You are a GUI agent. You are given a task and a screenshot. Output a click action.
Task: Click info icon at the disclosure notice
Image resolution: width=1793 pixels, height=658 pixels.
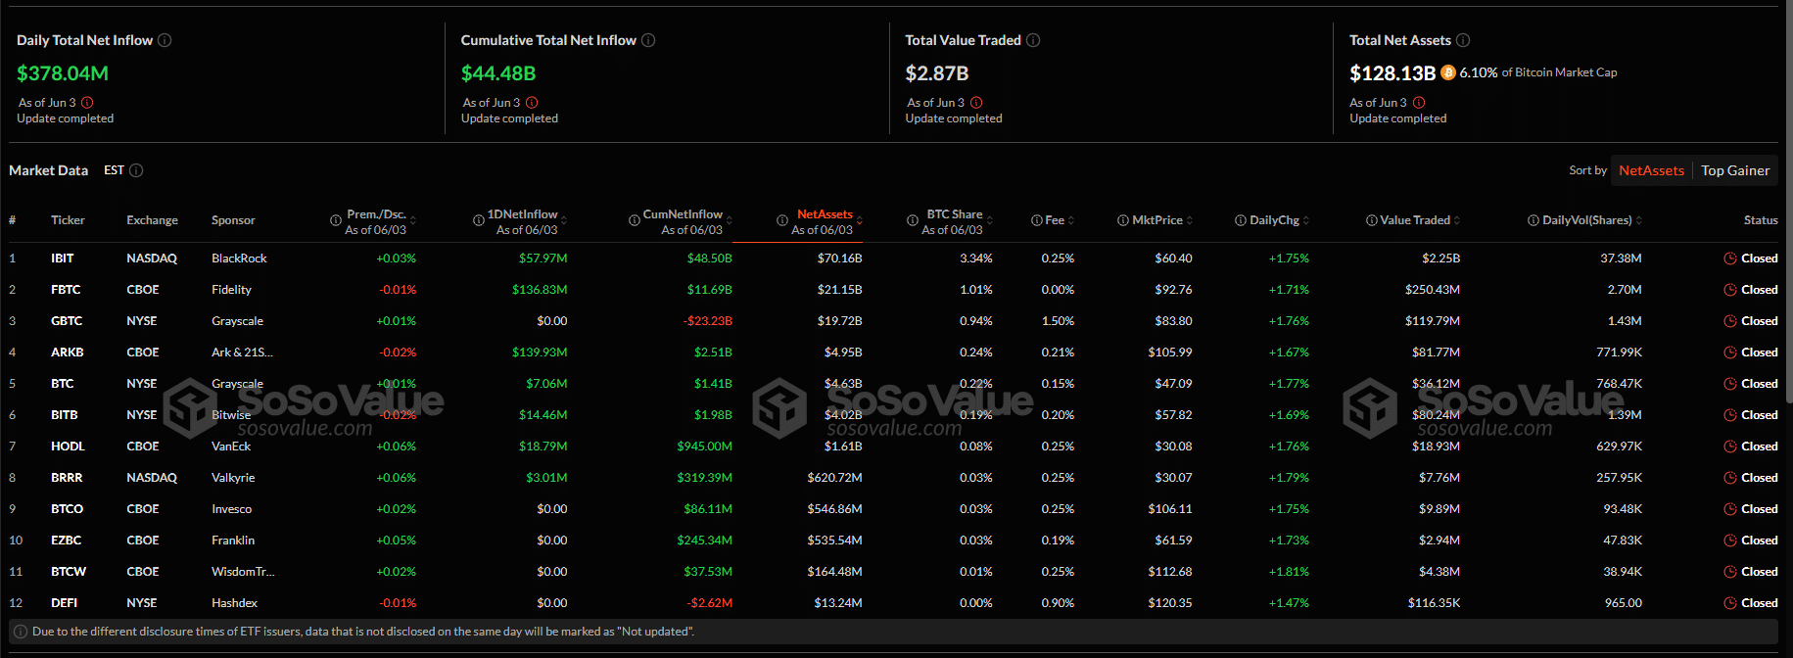[x=21, y=632]
